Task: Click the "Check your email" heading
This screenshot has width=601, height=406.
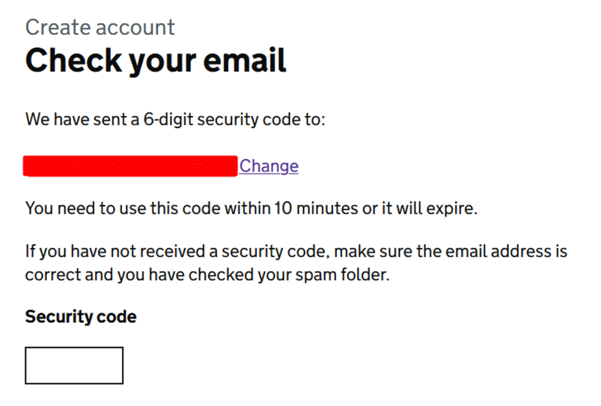Action: pos(156,60)
